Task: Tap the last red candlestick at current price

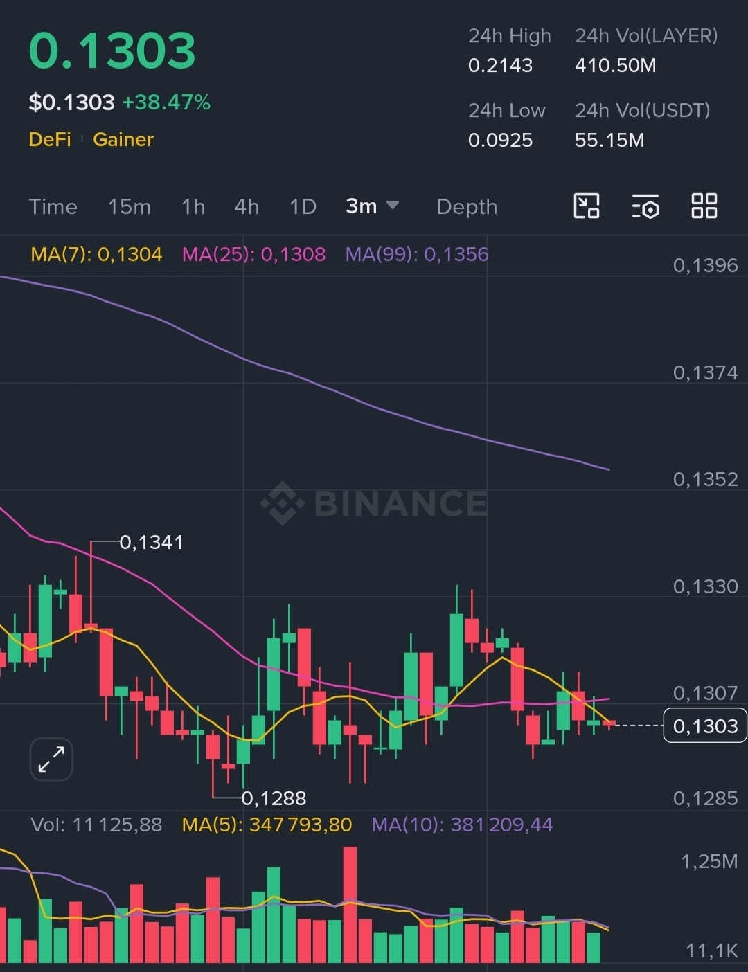Action: [x=609, y=724]
